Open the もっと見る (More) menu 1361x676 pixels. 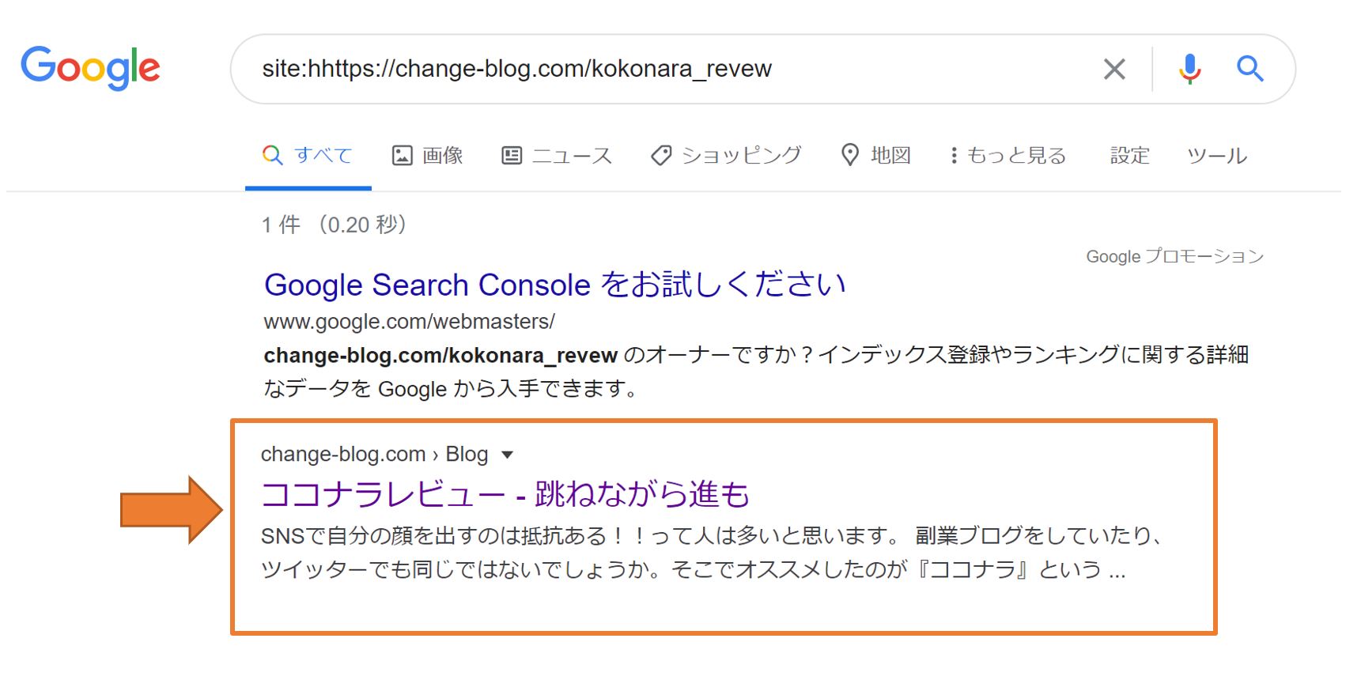pyautogui.click(x=1008, y=156)
